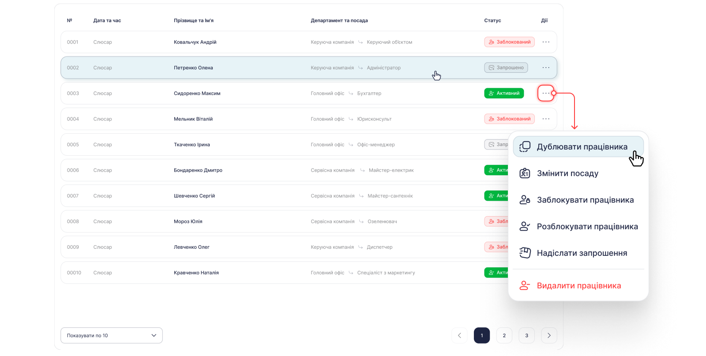Viewport: 706px width, 356px height.
Task: Click invited badge in Ткаченко Ірина row
Action: pyautogui.click(x=496, y=144)
